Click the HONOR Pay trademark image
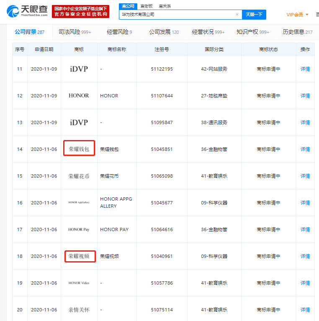319x321 pixels. [x=79, y=229]
